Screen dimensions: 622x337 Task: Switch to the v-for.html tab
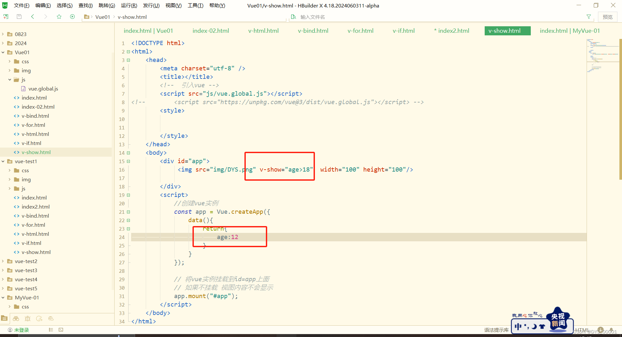pos(360,31)
